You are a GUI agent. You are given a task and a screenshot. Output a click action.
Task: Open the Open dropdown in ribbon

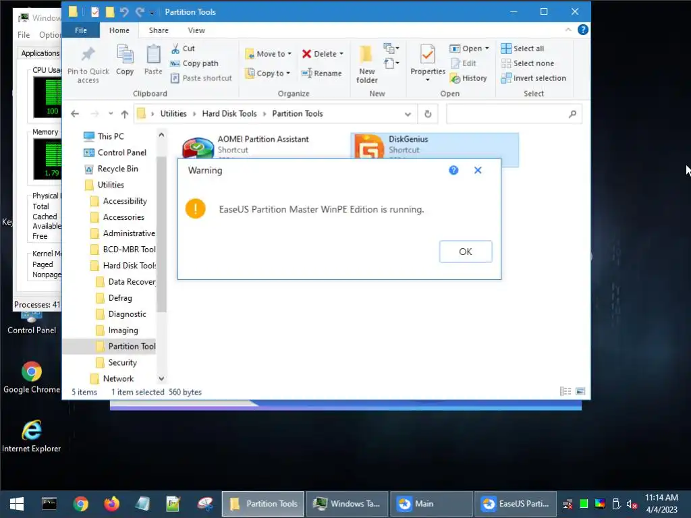[x=470, y=49]
